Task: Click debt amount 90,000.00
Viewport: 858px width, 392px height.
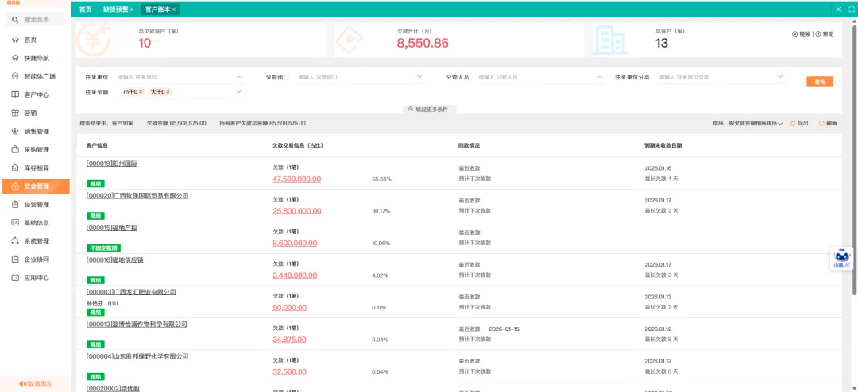Action: [x=289, y=308]
